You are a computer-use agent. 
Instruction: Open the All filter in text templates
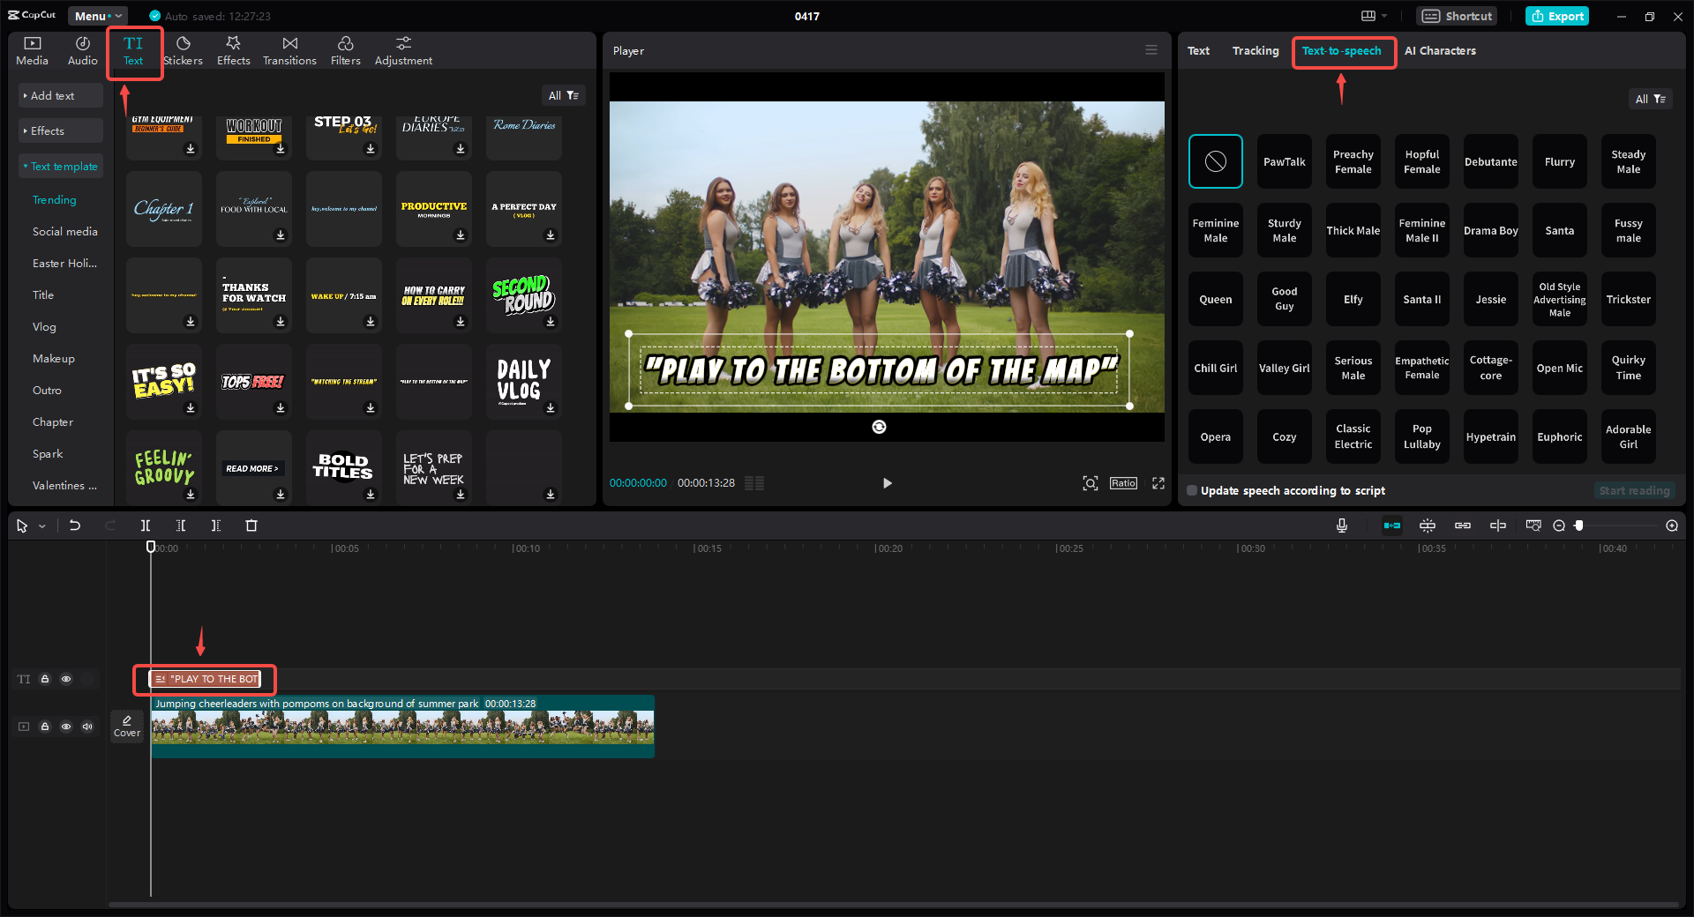[x=563, y=95]
